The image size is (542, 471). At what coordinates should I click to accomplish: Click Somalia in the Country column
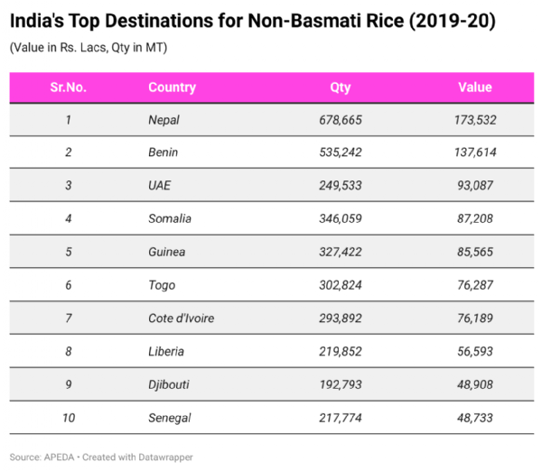tap(169, 218)
